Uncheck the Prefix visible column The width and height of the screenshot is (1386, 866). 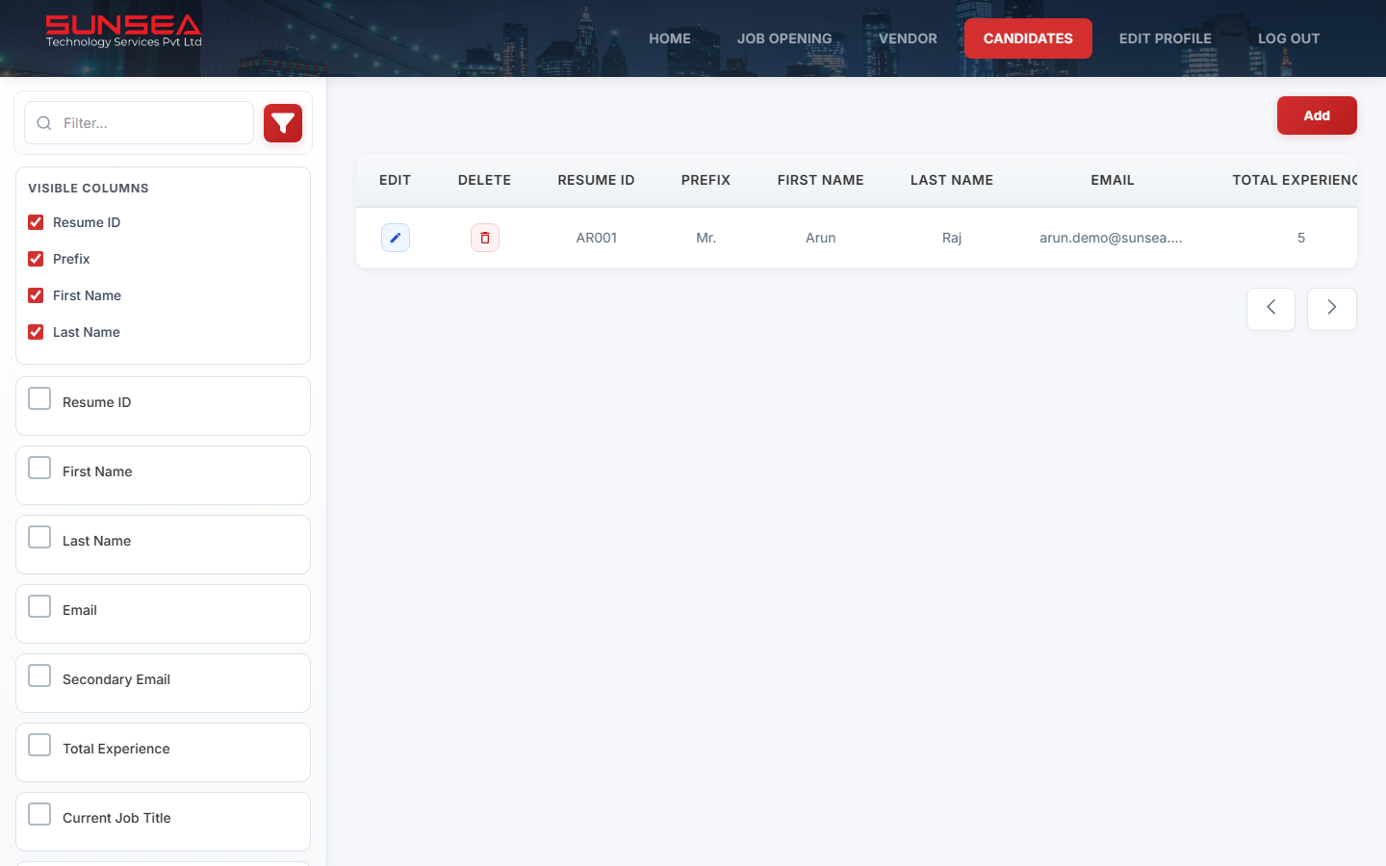36,259
